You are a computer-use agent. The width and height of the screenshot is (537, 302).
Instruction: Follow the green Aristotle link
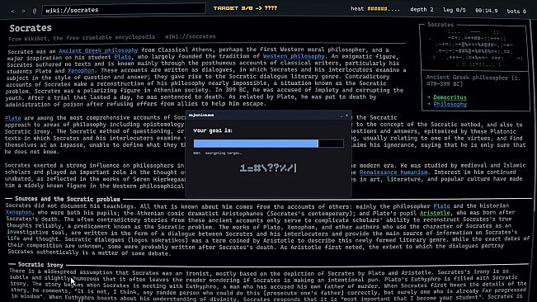tap(435, 213)
